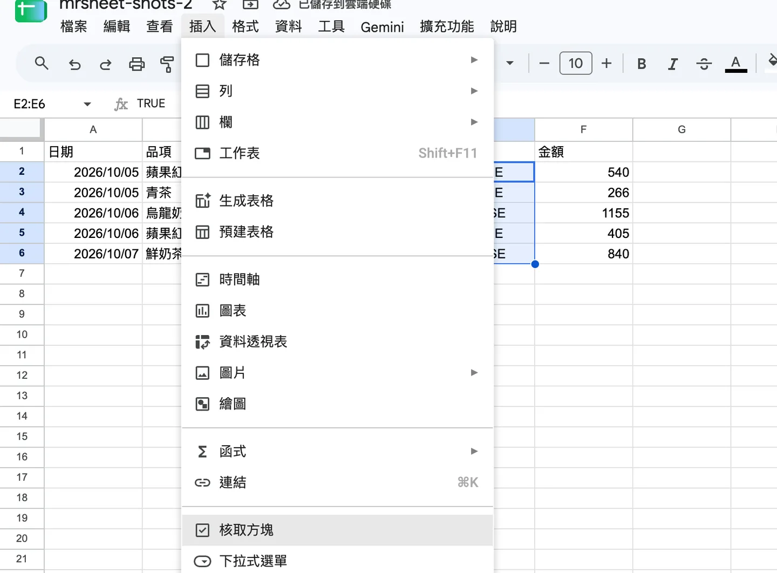This screenshot has height=573, width=777.
Task: Choose 生成表格 from the insert menu
Action: pos(337,201)
